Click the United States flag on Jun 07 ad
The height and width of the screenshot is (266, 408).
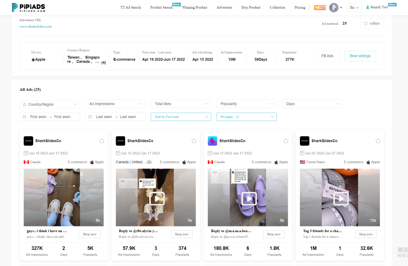[x=302, y=162]
